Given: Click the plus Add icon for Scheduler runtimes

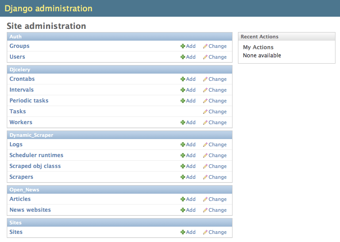Looking at the screenshot, I should click(x=183, y=155).
